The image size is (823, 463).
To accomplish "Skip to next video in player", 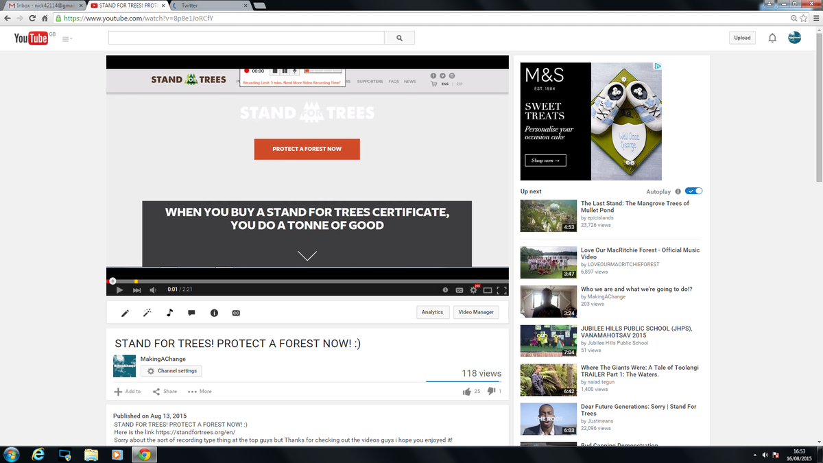I will coord(136,289).
